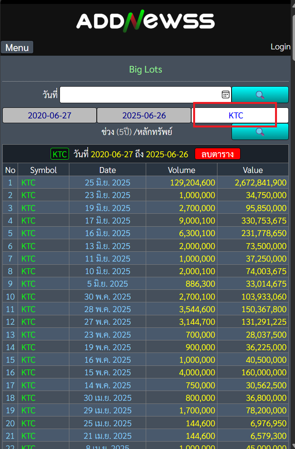The height and width of the screenshot is (449, 295).
Task: Click KTC symbol in row 12
Action: [x=28, y=322]
